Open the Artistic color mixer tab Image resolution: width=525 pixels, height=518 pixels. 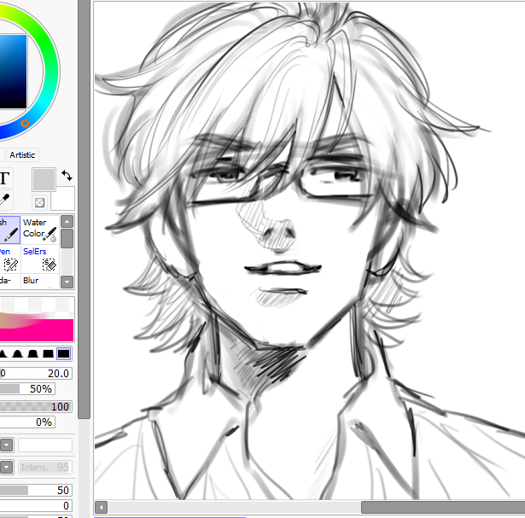[22, 155]
